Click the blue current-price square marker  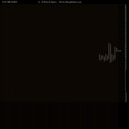117,51
